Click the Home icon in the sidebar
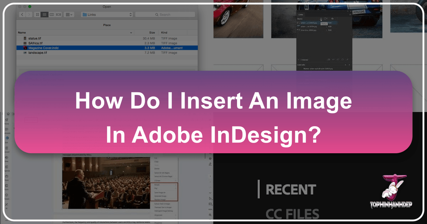The height and width of the screenshot is (224, 427). pyautogui.click(x=7, y=114)
